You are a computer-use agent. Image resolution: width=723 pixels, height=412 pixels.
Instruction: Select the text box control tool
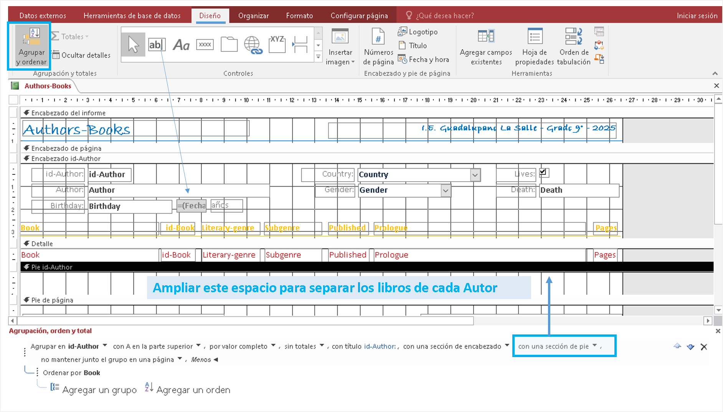point(157,45)
